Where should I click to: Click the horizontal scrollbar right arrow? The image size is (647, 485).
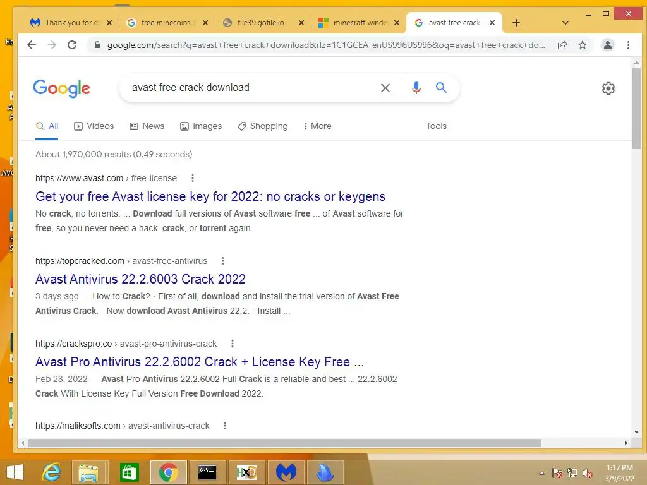[626, 443]
